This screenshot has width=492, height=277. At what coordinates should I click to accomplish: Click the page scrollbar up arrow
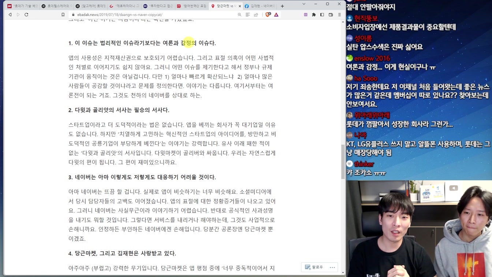(x=343, y=22)
